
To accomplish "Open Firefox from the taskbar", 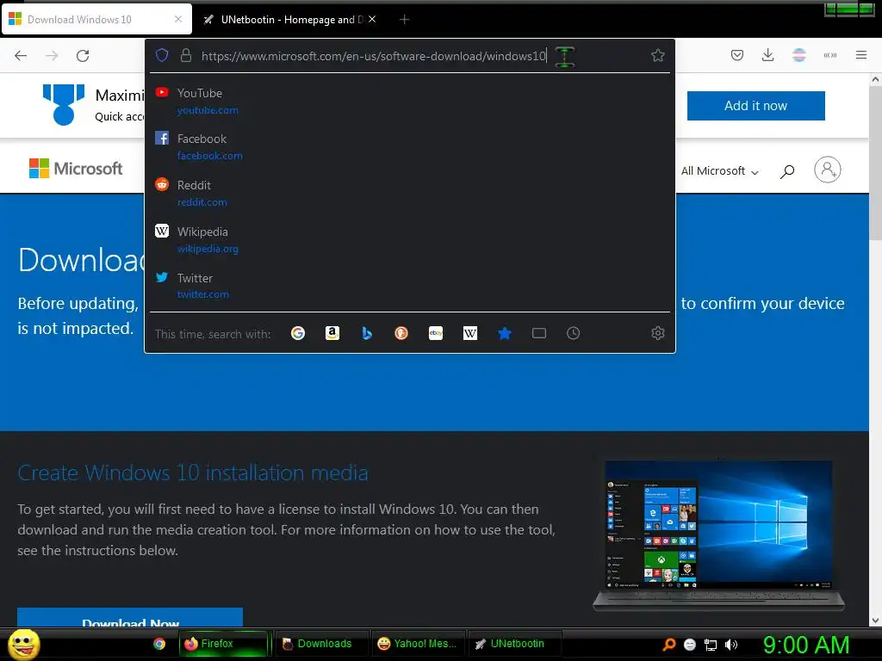I will [x=223, y=644].
